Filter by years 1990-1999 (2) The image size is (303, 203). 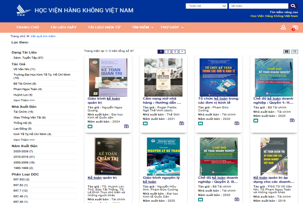coord(23,168)
